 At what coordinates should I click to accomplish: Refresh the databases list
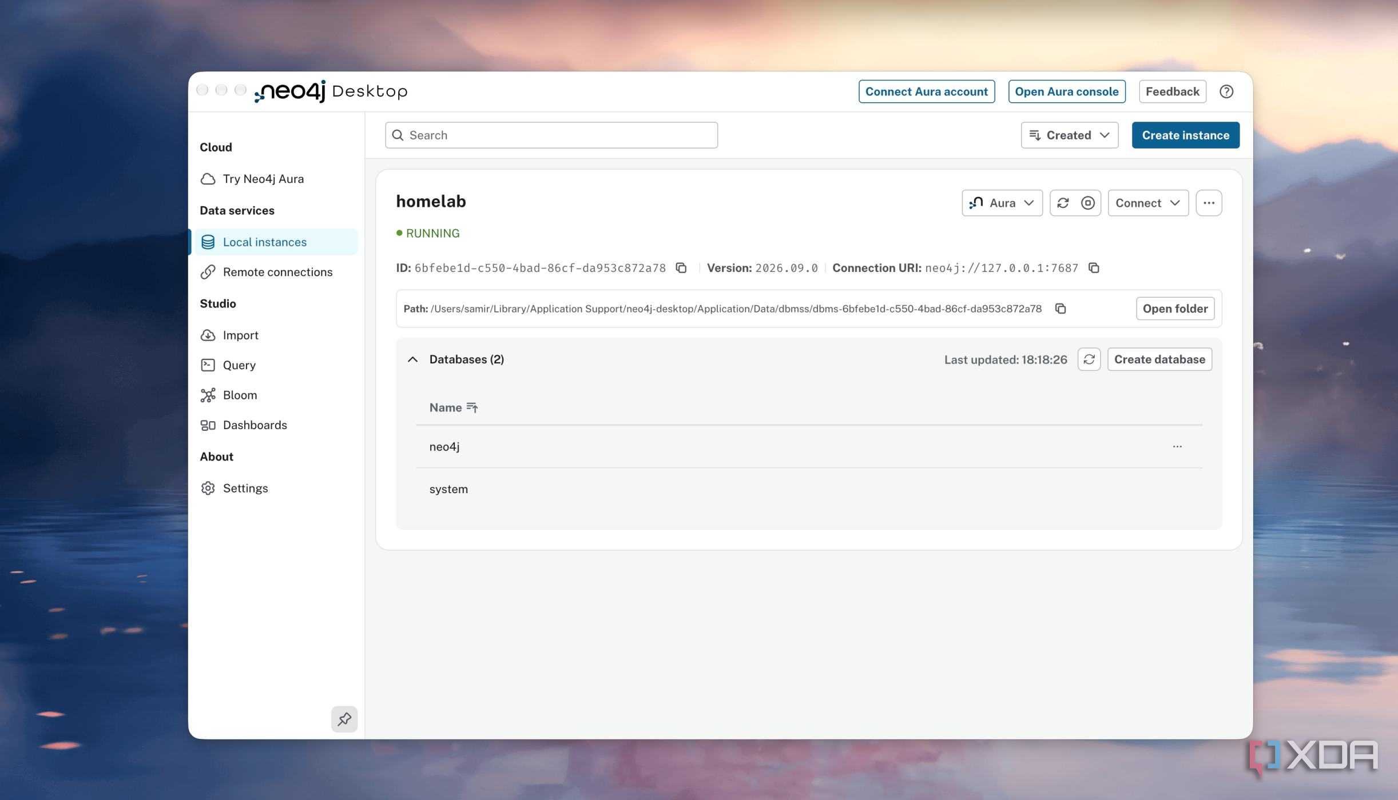pyautogui.click(x=1089, y=359)
